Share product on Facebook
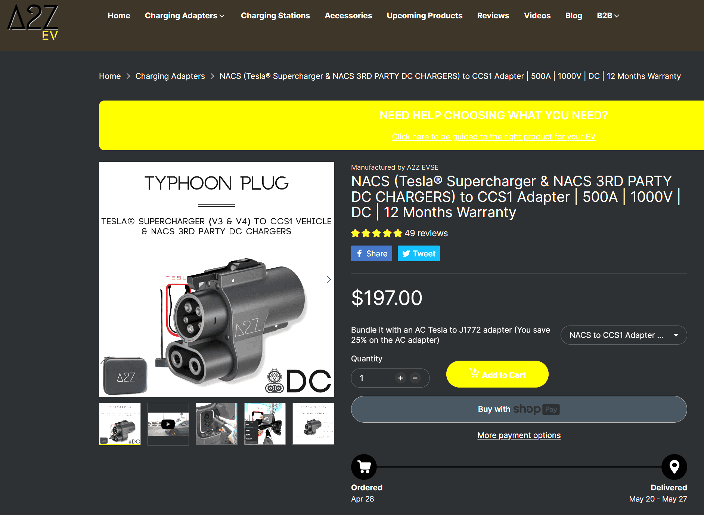704x515 pixels. tap(372, 253)
